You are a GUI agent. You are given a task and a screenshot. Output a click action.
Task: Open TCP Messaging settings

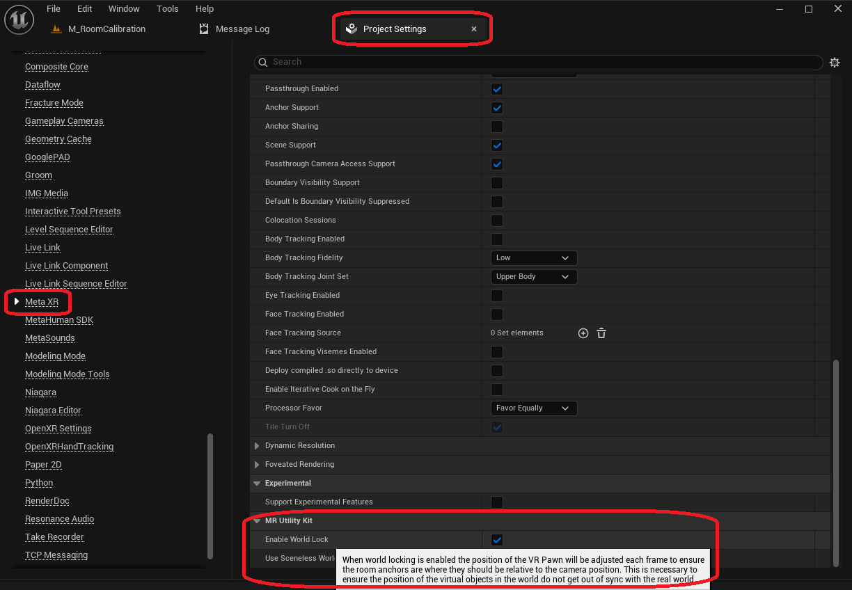(x=56, y=555)
